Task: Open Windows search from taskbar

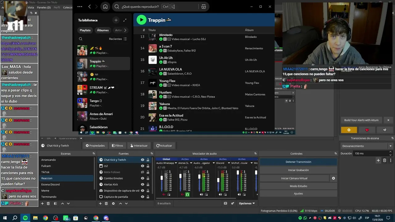Action: [x=15, y=218]
